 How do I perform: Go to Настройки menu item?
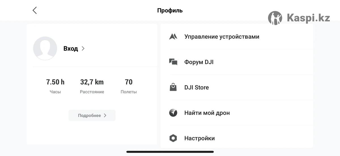[x=199, y=138]
